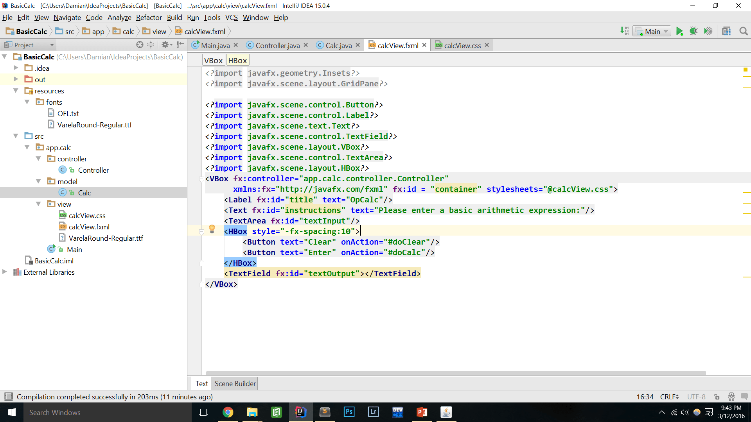
Task: Switch to the Scene Builder view
Action: coord(235,384)
